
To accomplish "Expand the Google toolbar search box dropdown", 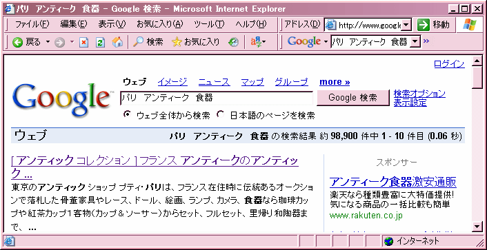I will pos(415,41).
